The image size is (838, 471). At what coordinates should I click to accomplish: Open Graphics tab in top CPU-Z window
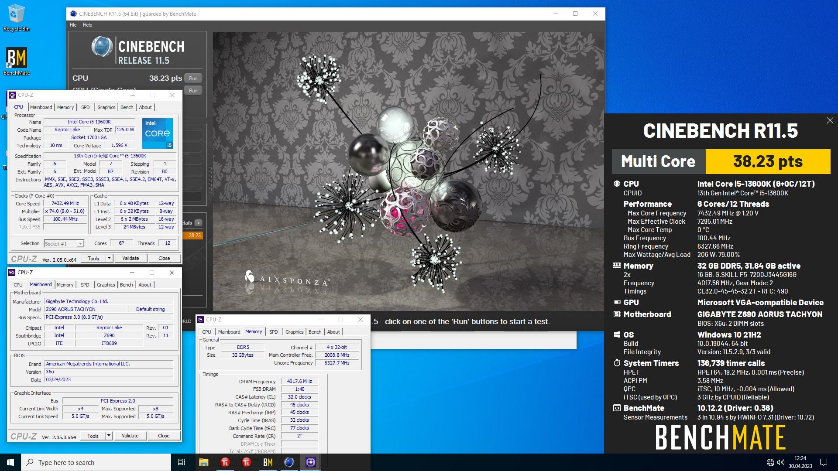pos(106,107)
